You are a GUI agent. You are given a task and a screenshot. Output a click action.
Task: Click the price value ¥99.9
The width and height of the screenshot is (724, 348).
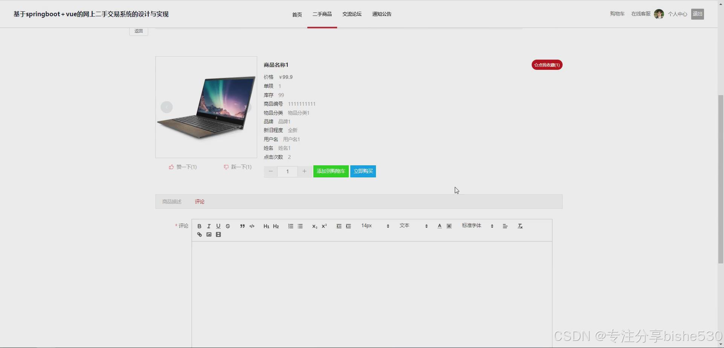pos(286,77)
